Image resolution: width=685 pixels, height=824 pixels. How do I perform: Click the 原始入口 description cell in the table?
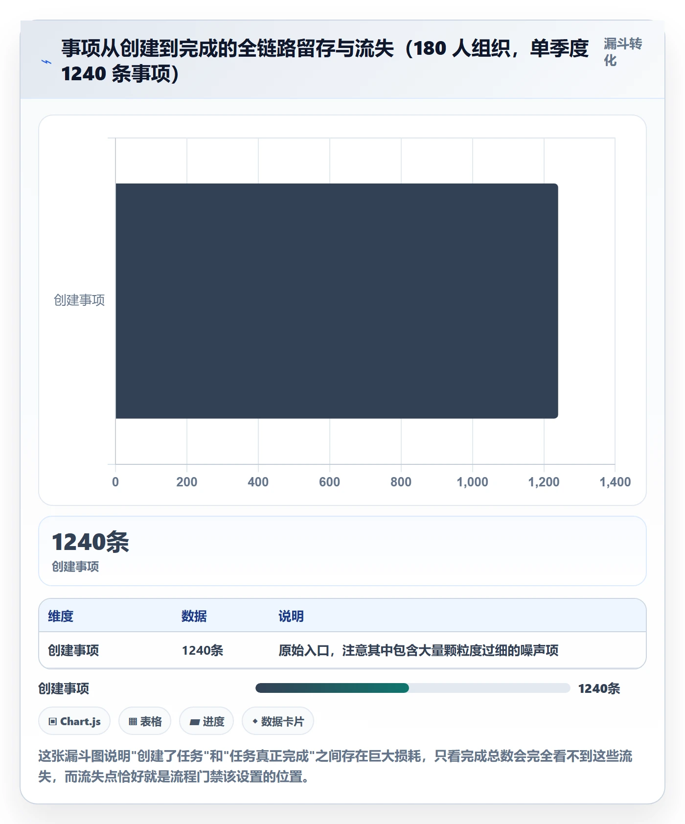pyautogui.click(x=418, y=650)
